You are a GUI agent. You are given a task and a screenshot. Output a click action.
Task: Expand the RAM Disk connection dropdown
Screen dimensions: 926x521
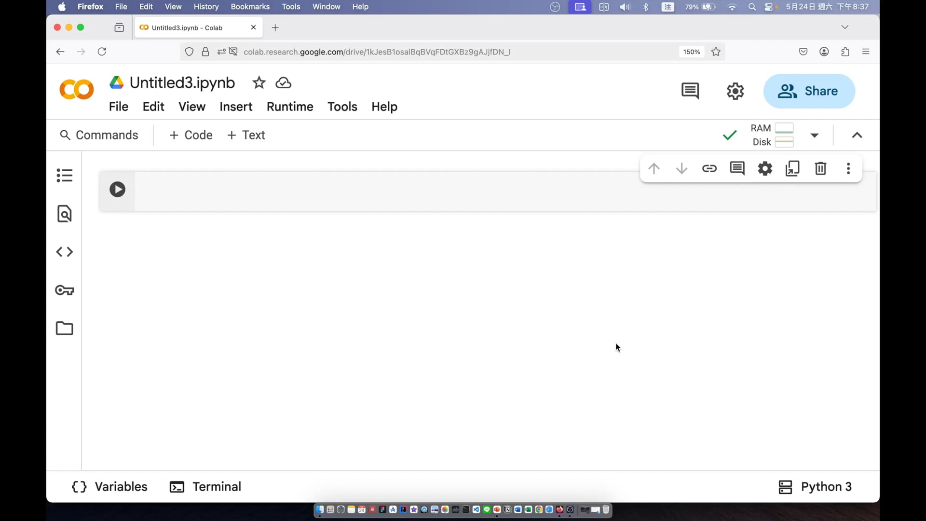(x=815, y=135)
